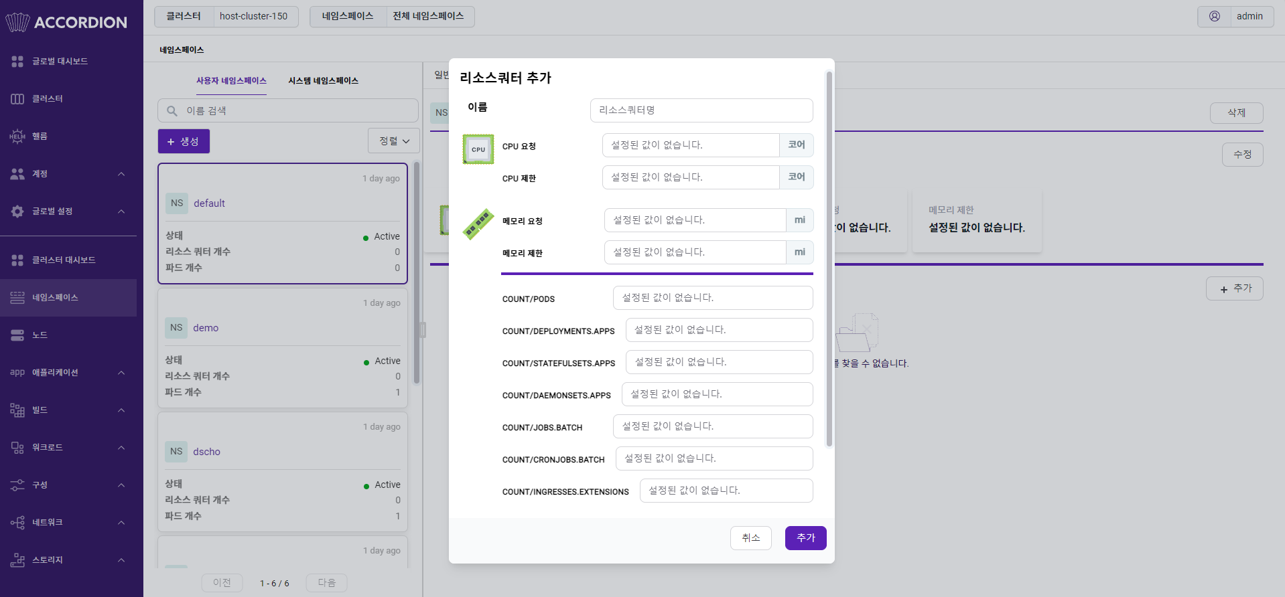Open 클러스터 대시보드 icon in sidebar
Viewport: 1285px width, 597px height.
click(17, 260)
